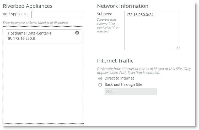Image resolution: width=199 pixels, height=130 pixels.
Task: Click the N/A backhaul site field
Action: coord(131,92)
